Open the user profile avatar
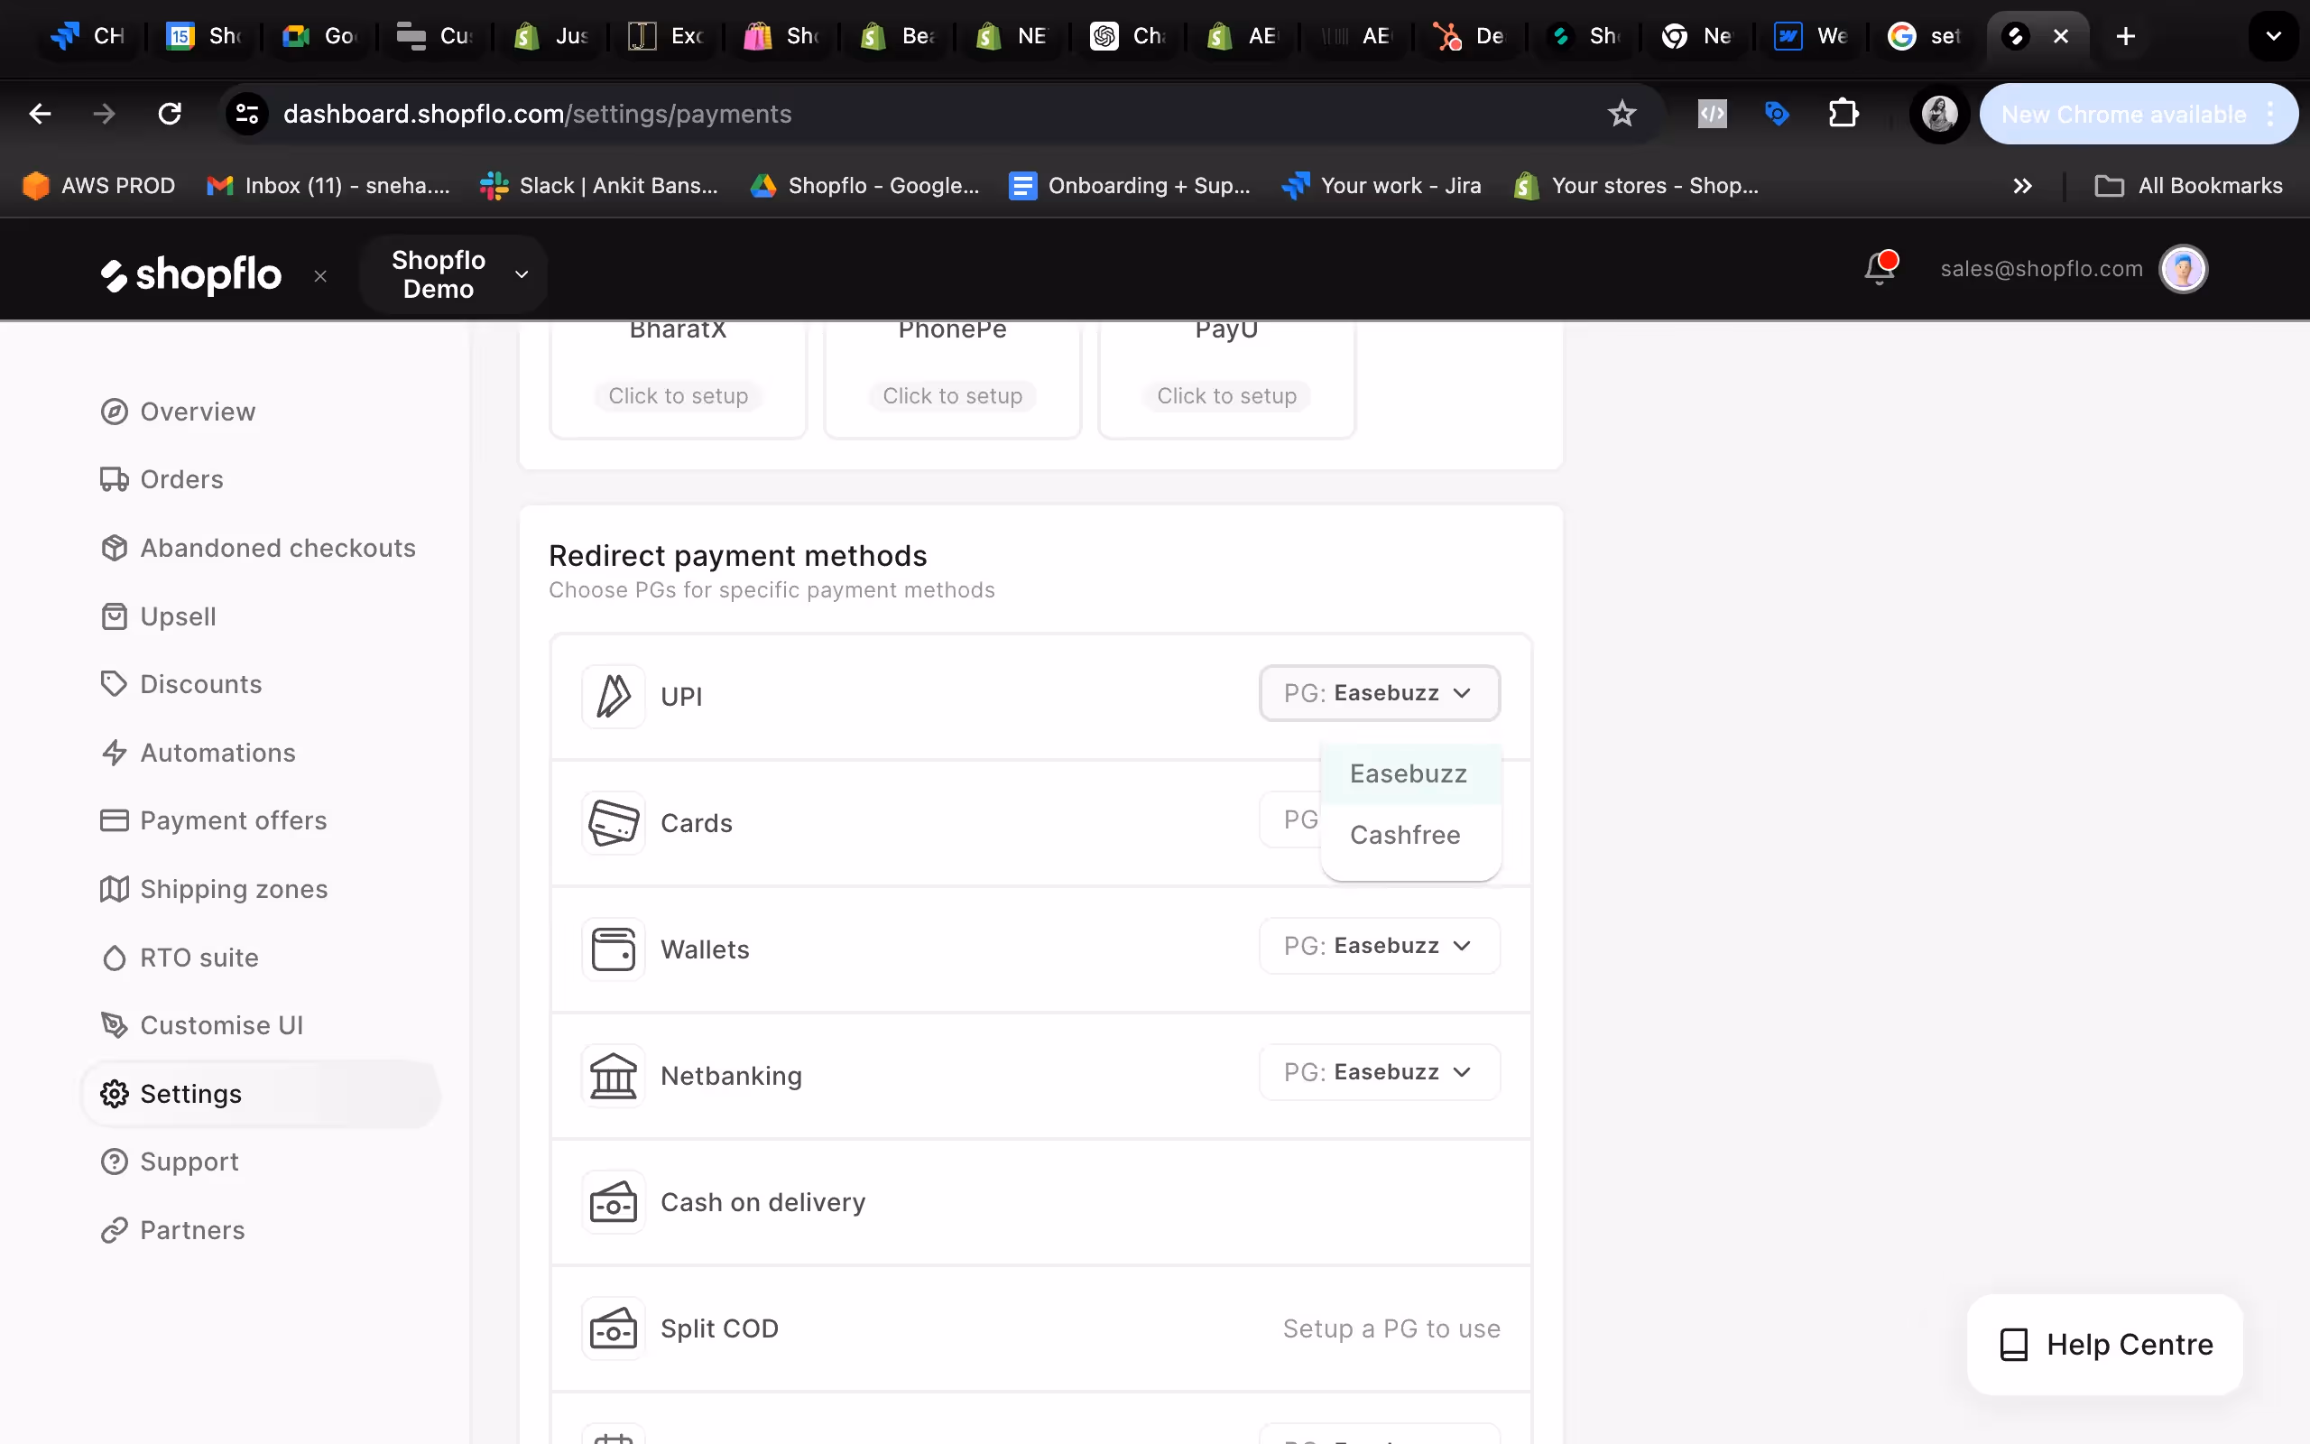The height and width of the screenshot is (1444, 2310). (x=2183, y=269)
